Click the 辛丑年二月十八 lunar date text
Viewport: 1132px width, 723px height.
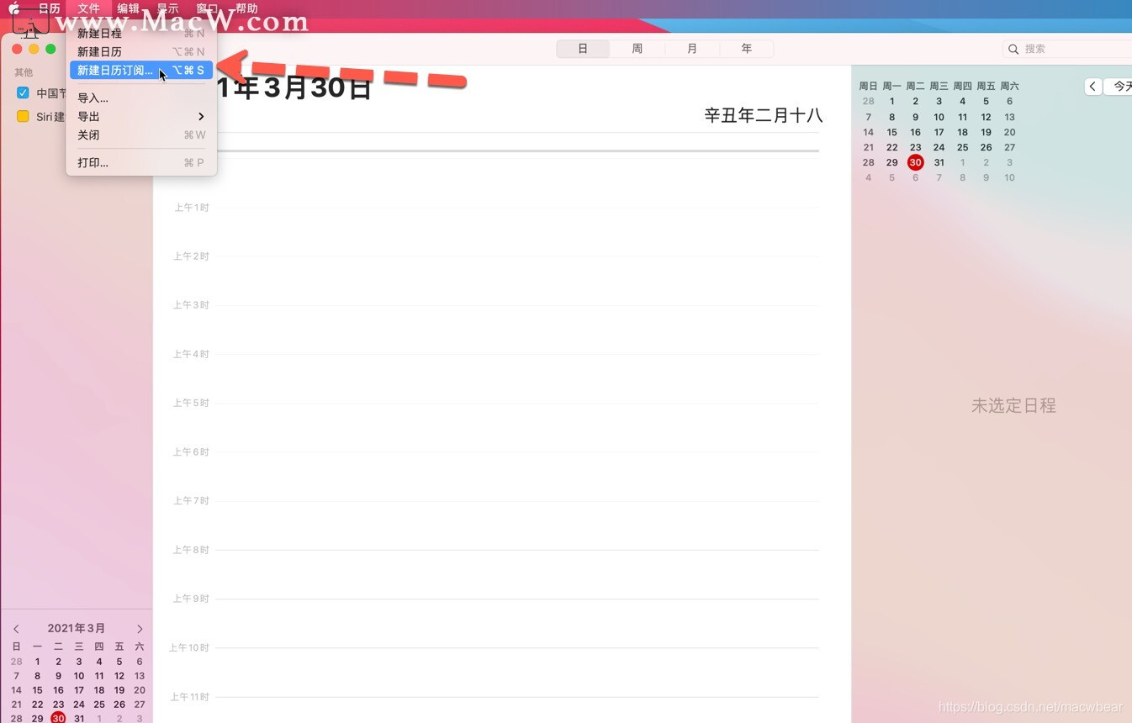pyautogui.click(x=763, y=115)
